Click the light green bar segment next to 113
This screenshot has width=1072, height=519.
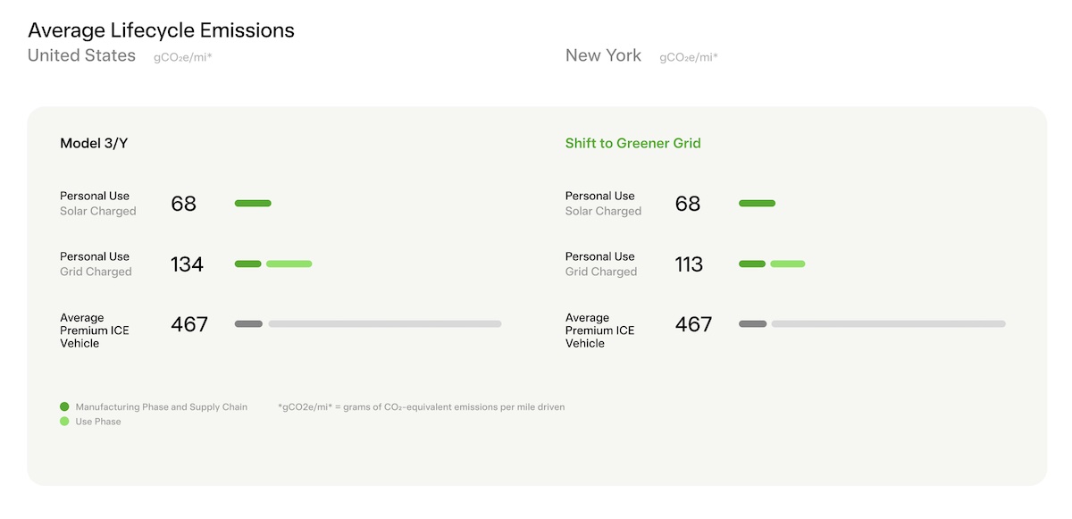787,264
